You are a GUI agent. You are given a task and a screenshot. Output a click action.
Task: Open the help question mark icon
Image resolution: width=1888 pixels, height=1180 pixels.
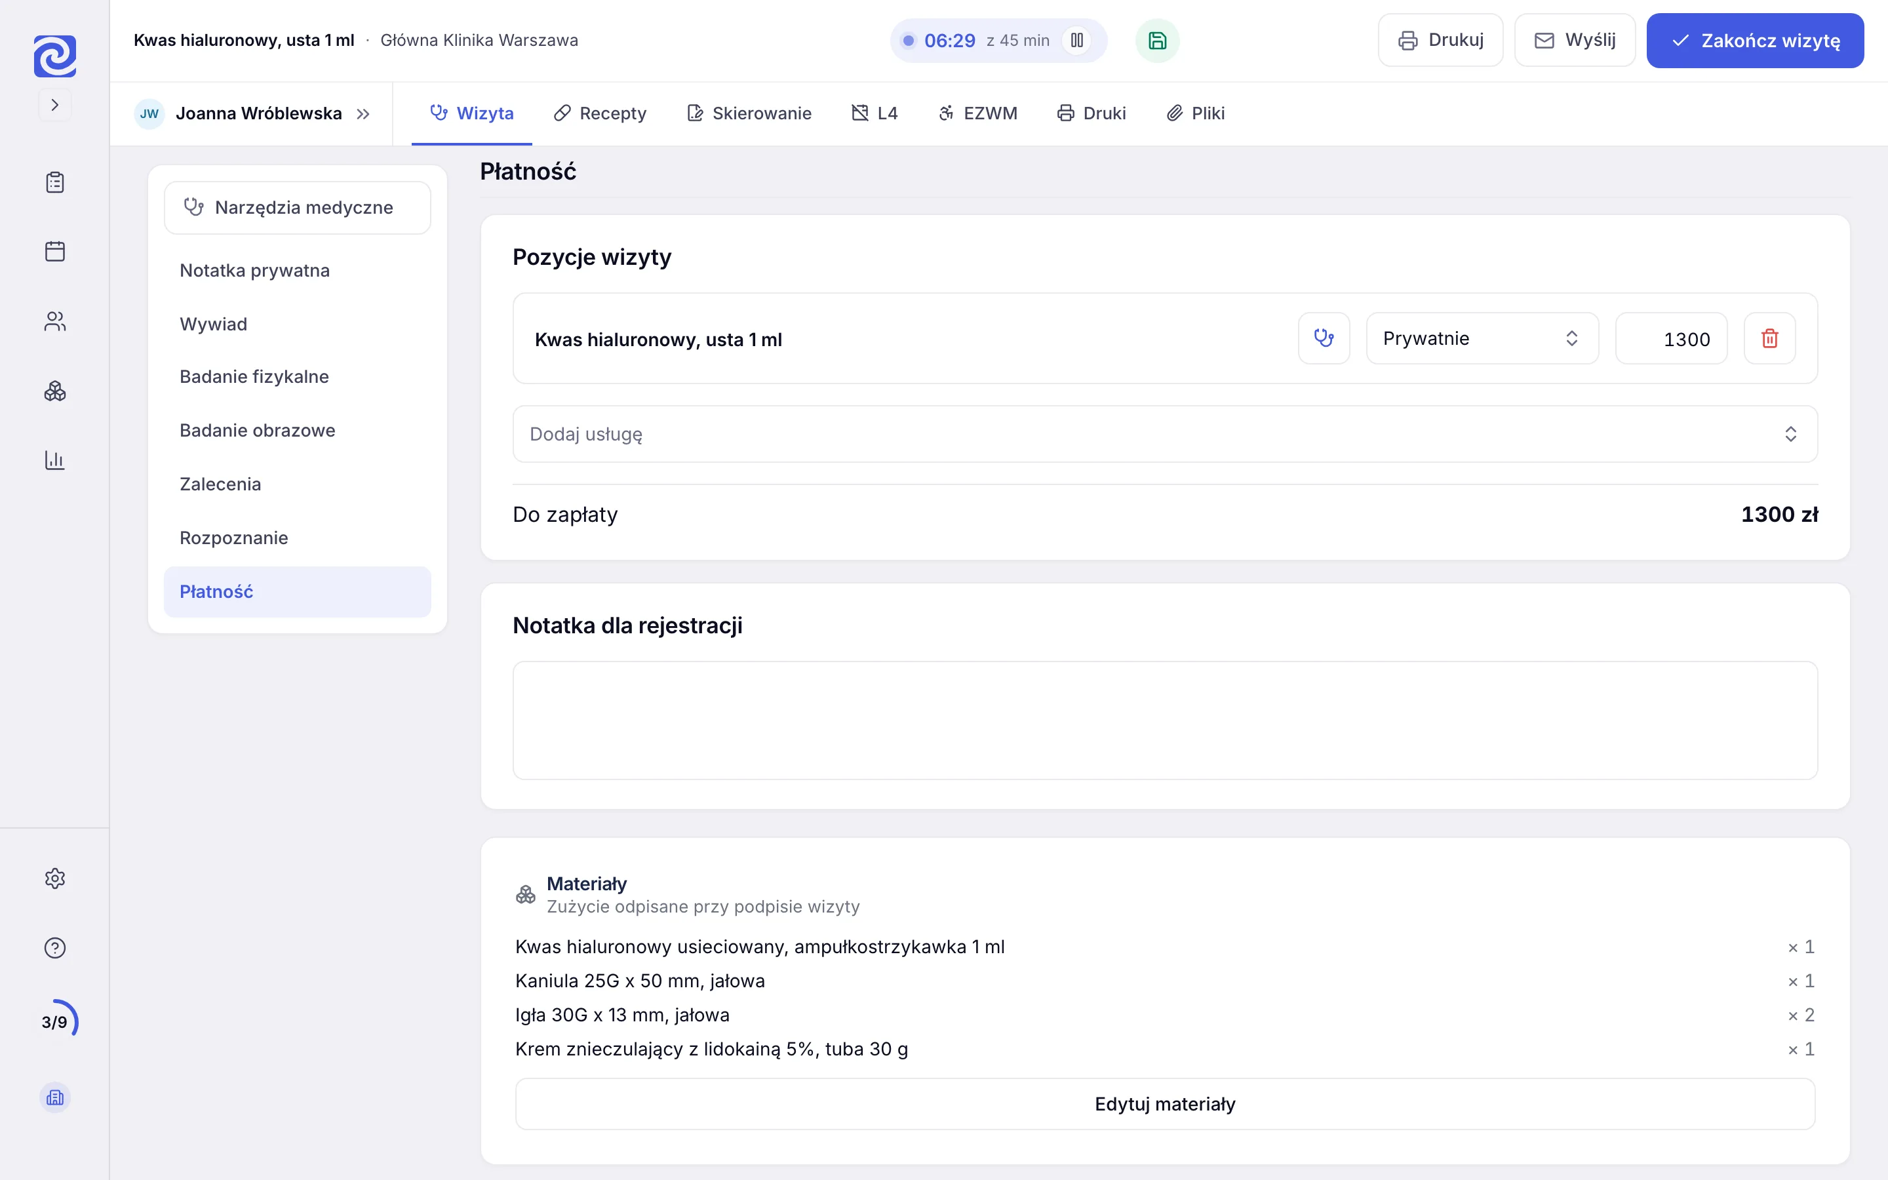(54, 948)
